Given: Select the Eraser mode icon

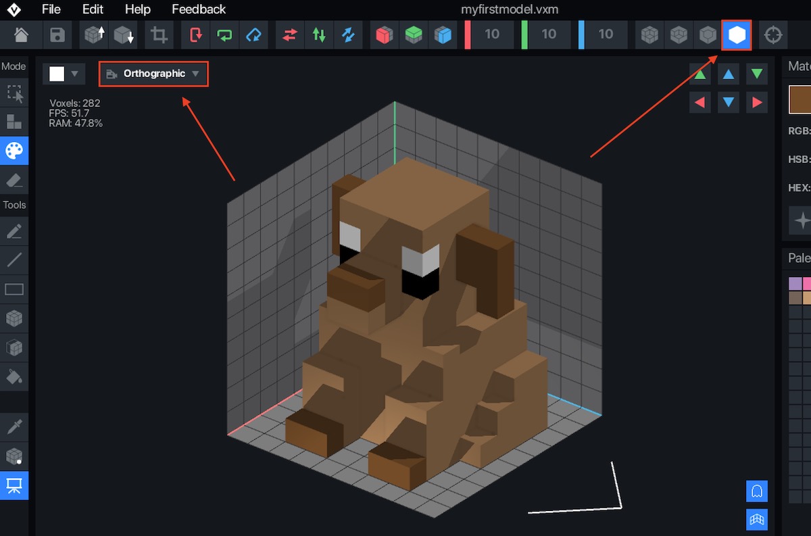Looking at the screenshot, I should (x=14, y=180).
